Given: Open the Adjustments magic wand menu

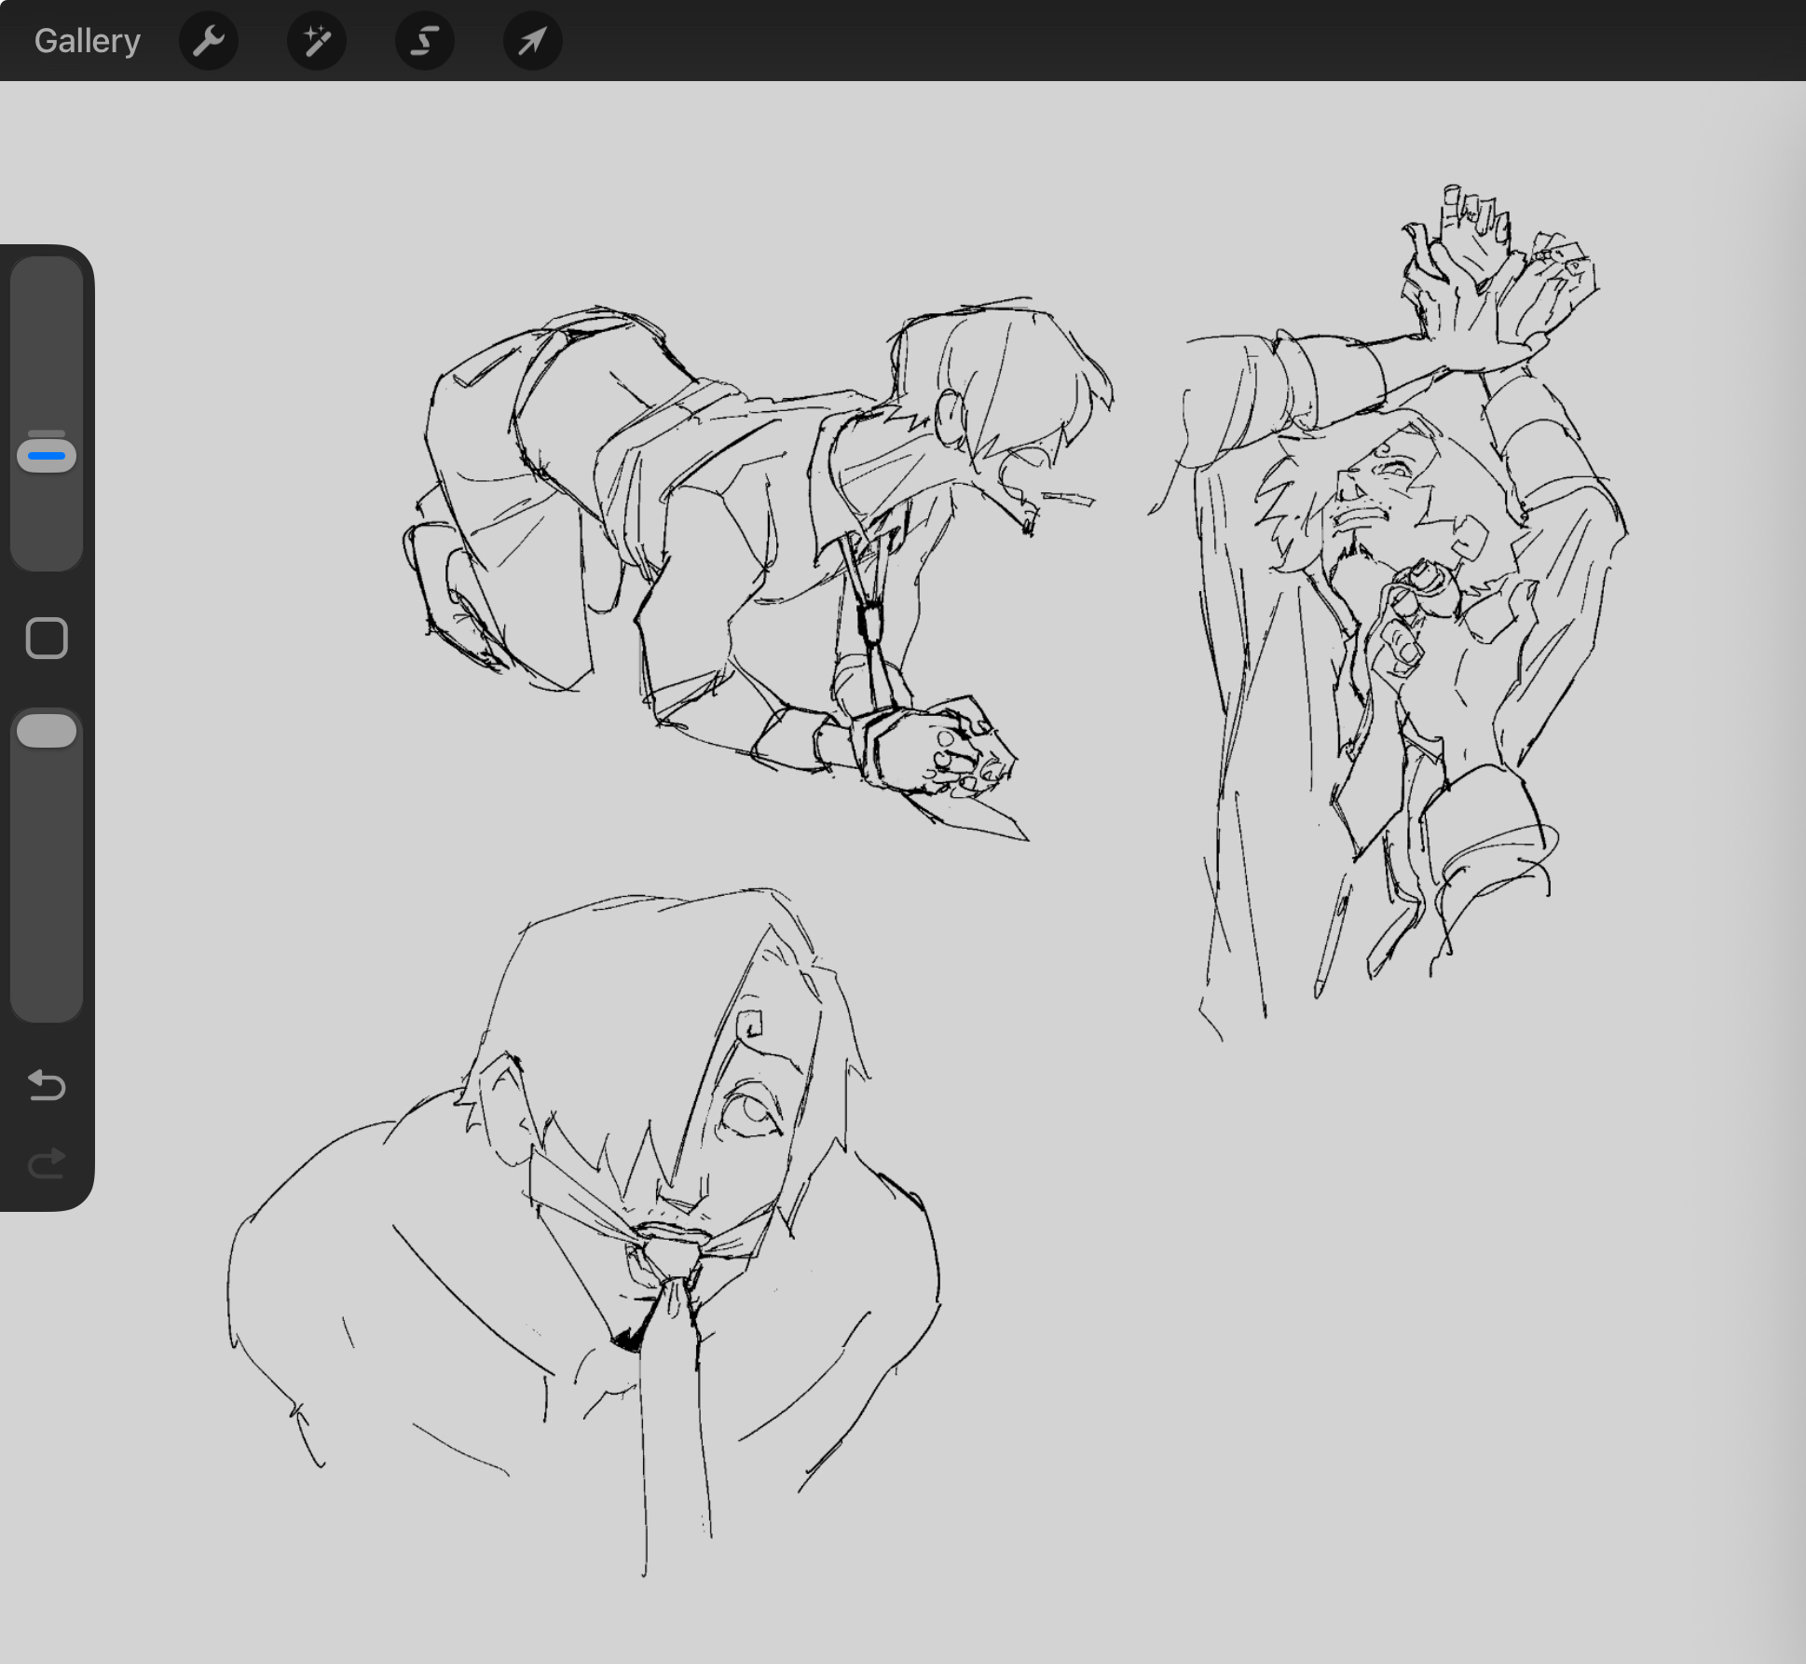Looking at the screenshot, I should click(317, 41).
